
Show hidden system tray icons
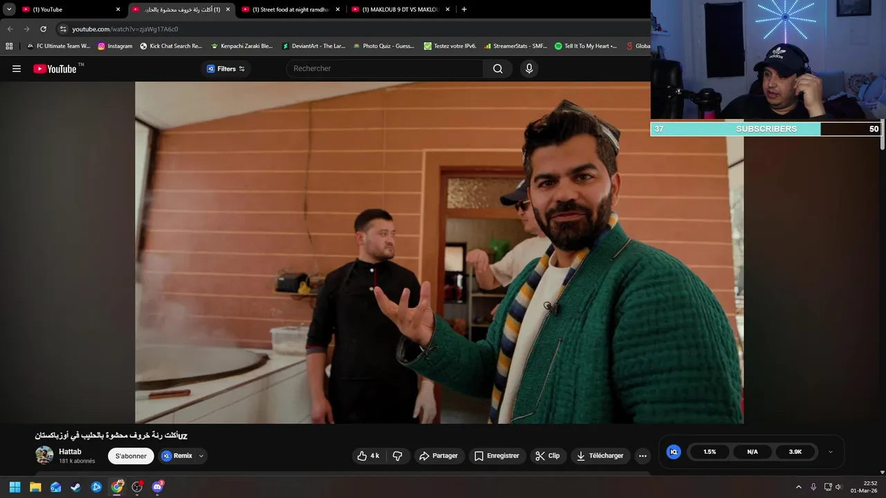(798, 487)
